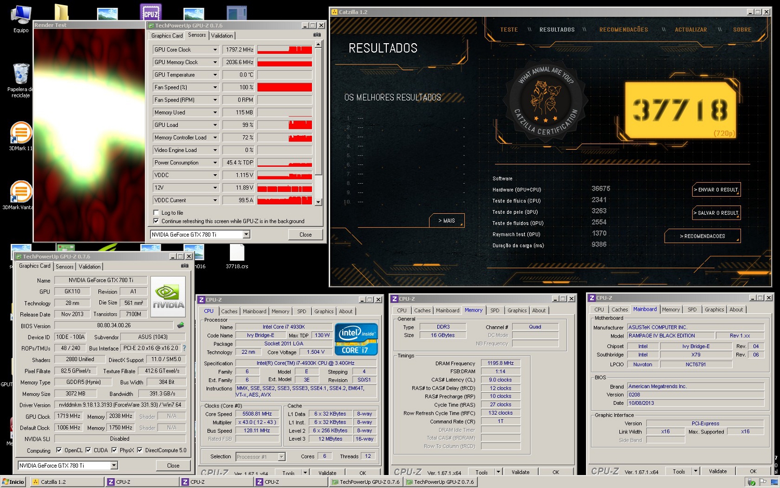The image size is (780, 488).
Task: Click the BIOS Version save icon
Action: [180, 326]
